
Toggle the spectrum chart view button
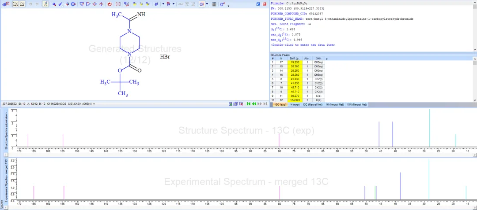tap(45, 4)
